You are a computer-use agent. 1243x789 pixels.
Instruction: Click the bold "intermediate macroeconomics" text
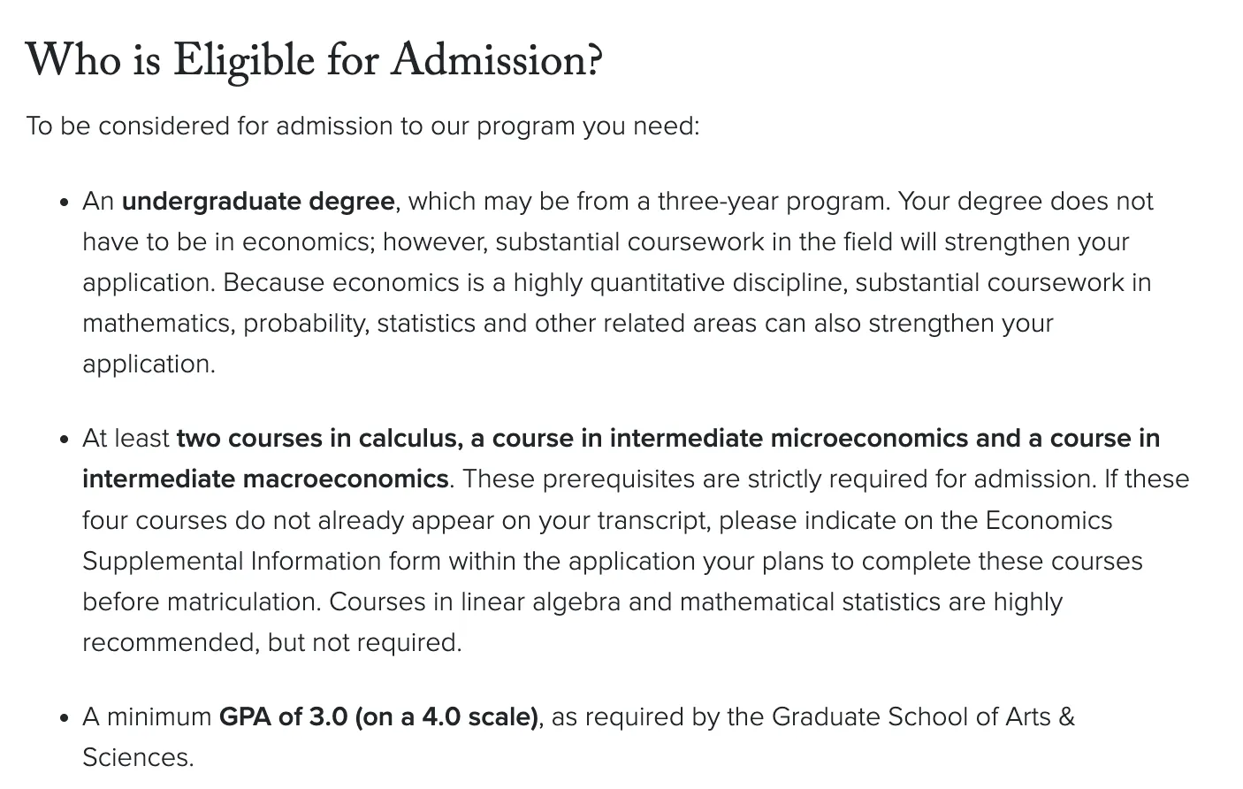click(265, 479)
